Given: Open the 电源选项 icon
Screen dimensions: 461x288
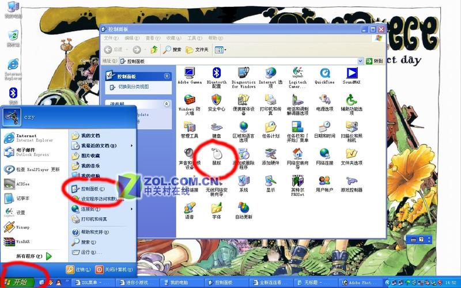Looking at the screenshot, I should 324,103.
